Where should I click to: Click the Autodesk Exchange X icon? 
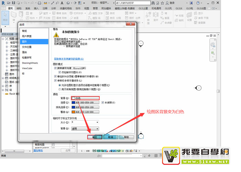point(191,3)
